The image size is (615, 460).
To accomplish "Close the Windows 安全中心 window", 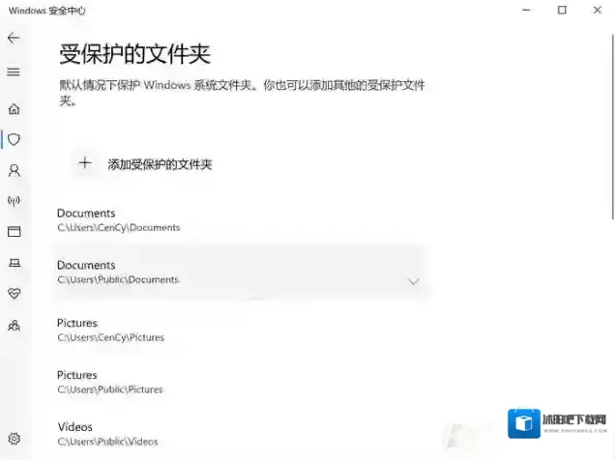I will coord(597,11).
